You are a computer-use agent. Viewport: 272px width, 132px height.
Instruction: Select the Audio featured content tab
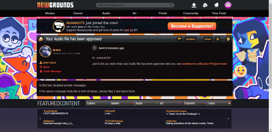(x=146, y=103)
